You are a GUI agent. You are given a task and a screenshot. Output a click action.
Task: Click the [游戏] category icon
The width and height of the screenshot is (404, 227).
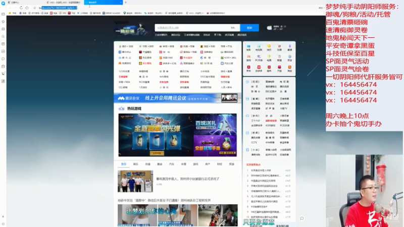pyautogui.click(x=247, y=116)
